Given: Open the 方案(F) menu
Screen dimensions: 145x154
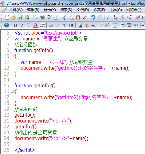Looking at the screenshot, I should point(99,10).
